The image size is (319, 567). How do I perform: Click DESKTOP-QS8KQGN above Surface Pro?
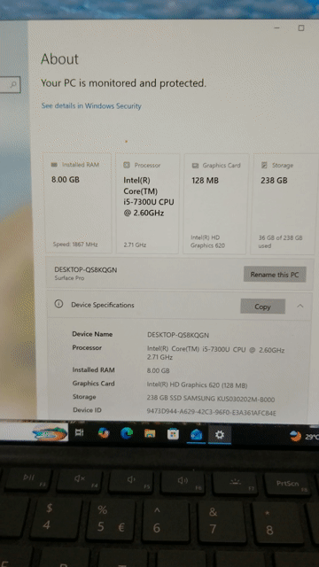(x=86, y=269)
